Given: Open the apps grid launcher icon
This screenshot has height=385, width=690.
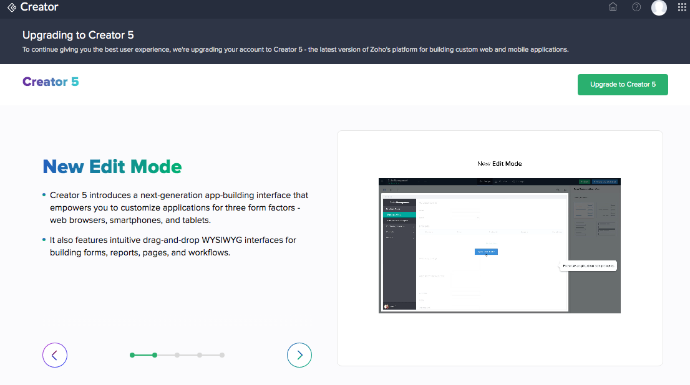Looking at the screenshot, I should tap(682, 7).
